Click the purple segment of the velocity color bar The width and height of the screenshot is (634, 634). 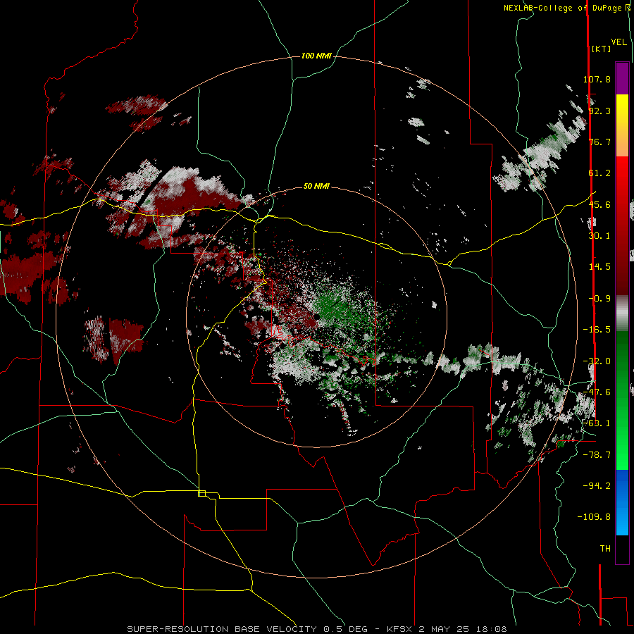(622, 78)
